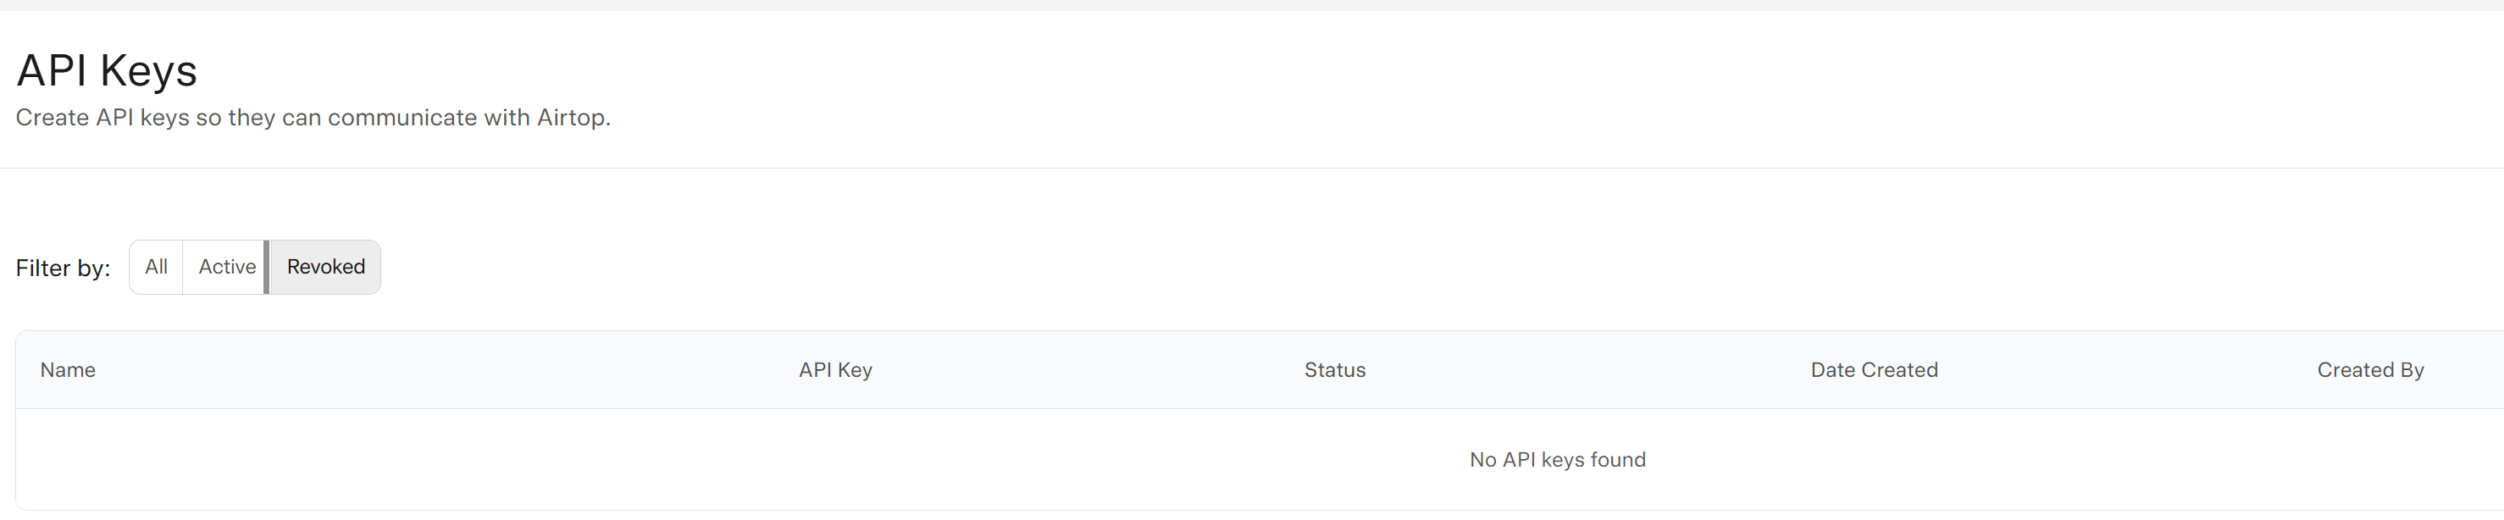2504x520 pixels.
Task: Show all keys with the All filter
Action: pyautogui.click(x=156, y=268)
